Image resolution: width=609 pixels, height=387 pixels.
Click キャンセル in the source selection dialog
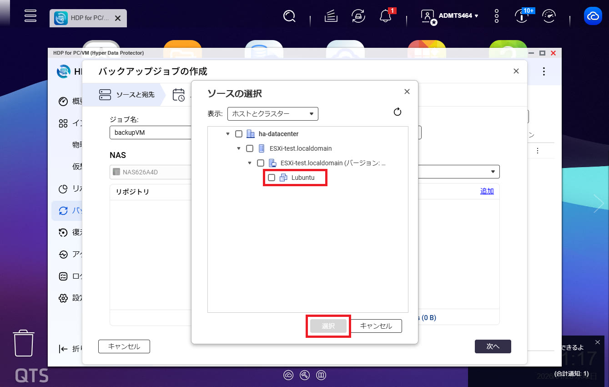click(x=376, y=326)
